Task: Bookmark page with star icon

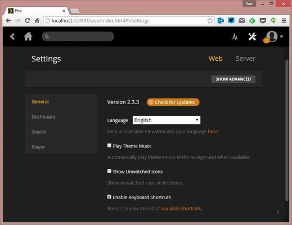Action: (210, 21)
